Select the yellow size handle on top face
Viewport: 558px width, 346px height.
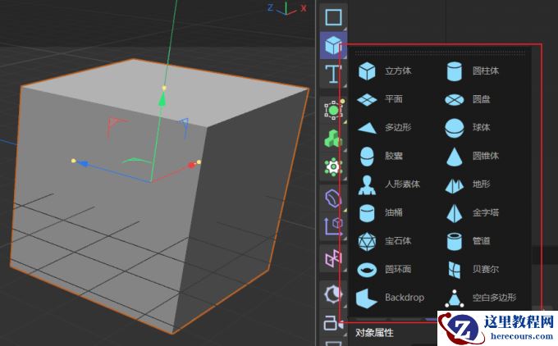pyautogui.click(x=164, y=88)
